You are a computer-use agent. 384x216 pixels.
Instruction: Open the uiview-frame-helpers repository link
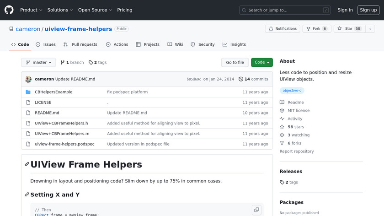click(x=78, y=29)
